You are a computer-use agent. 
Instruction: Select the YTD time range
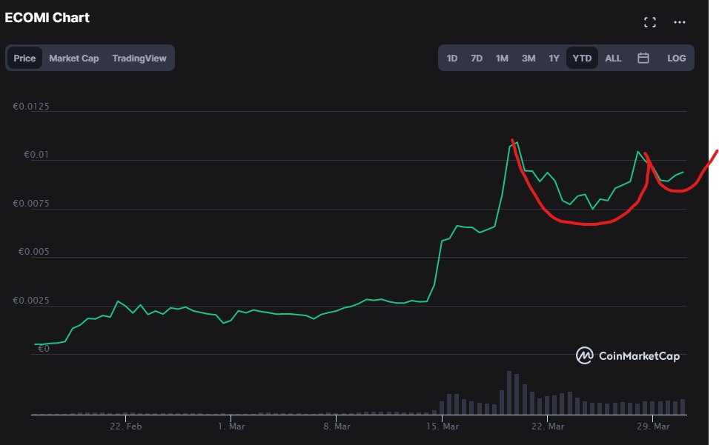click(x=582, y=58)
